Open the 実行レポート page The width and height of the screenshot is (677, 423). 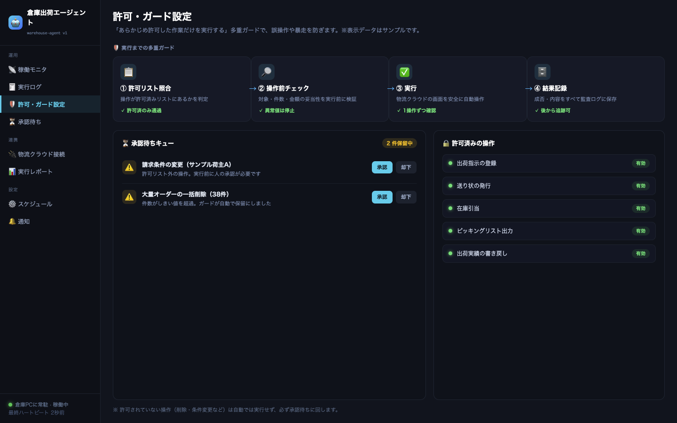pyautogui.click(x=50, y=172)
